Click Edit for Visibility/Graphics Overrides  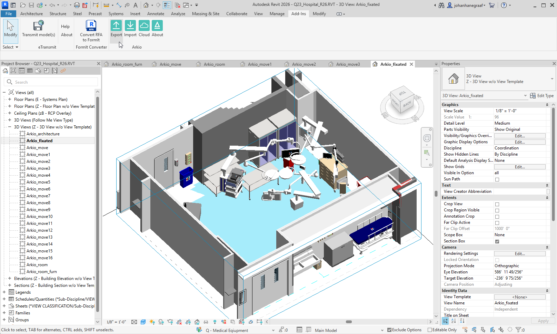[520, 136]
